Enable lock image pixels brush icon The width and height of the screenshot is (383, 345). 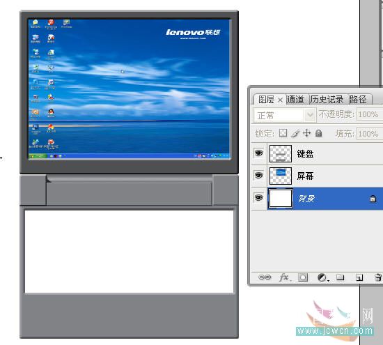(x=295, y=133)
